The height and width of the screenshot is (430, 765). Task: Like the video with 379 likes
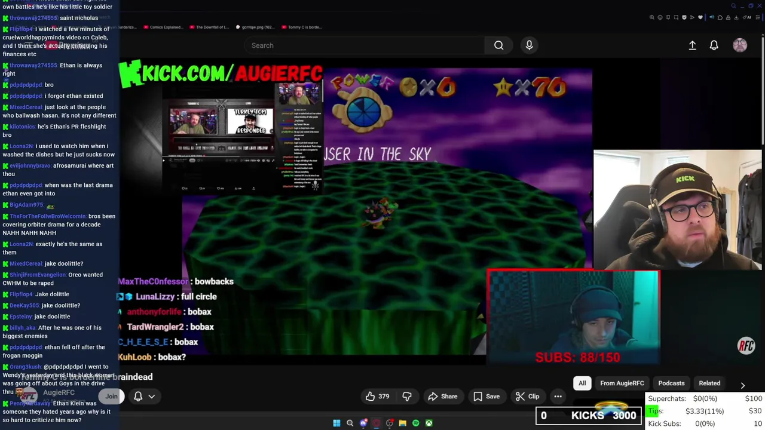[378, 396]
